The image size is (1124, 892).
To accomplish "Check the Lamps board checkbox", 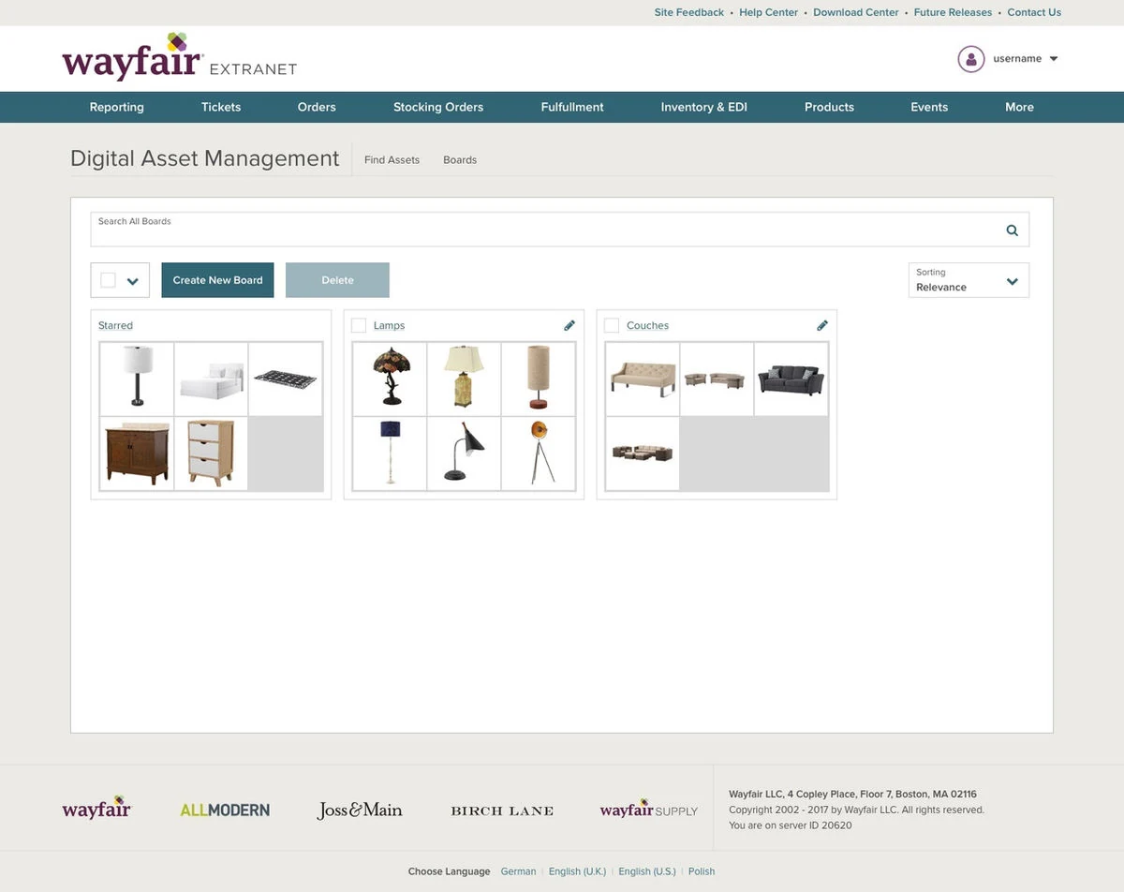I will pyautogui.click(x=359, y=325).
